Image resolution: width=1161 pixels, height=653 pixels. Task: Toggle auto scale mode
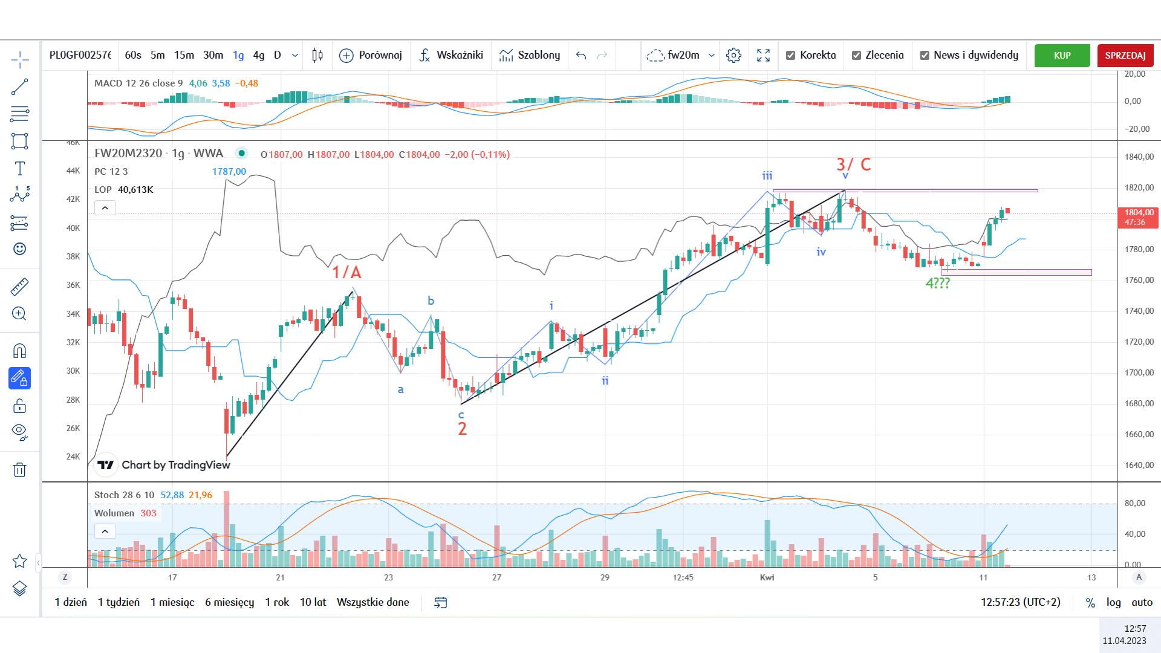[x=1142, y=602]
